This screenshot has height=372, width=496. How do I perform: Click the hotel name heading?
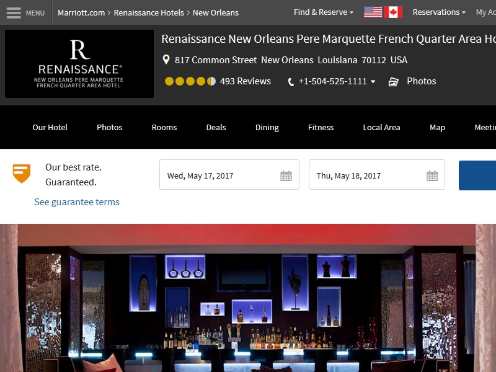[x=329, y=39]
